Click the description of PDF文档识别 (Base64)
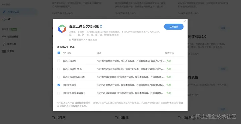This screenshot has height=124, width=241. click(130, 93)
